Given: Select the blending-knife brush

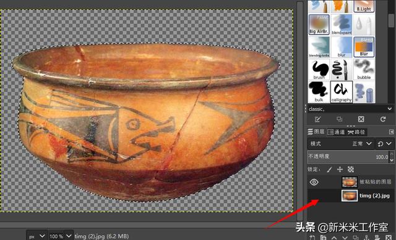Looking at the screenshot, I should click(x=319, y=47).
